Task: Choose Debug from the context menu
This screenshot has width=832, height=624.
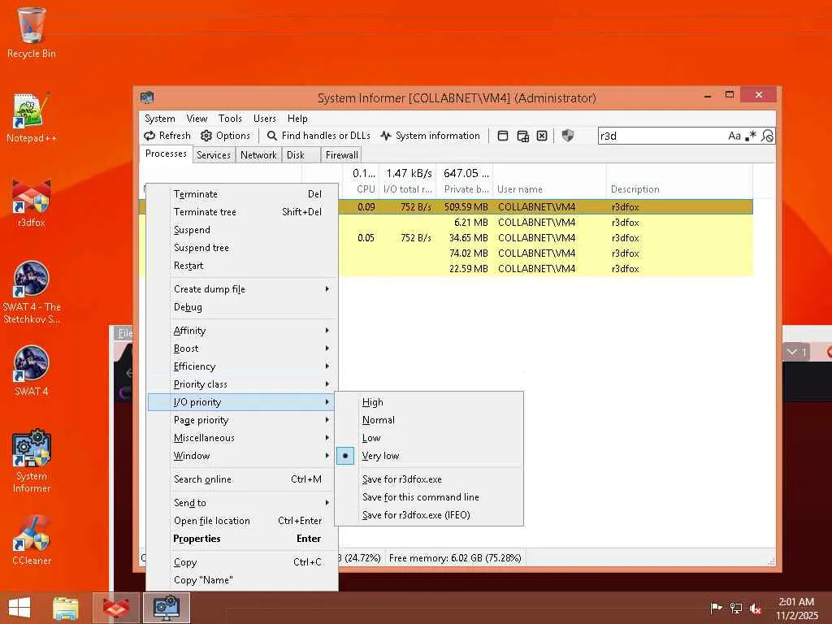Action: tap(242, 307)
